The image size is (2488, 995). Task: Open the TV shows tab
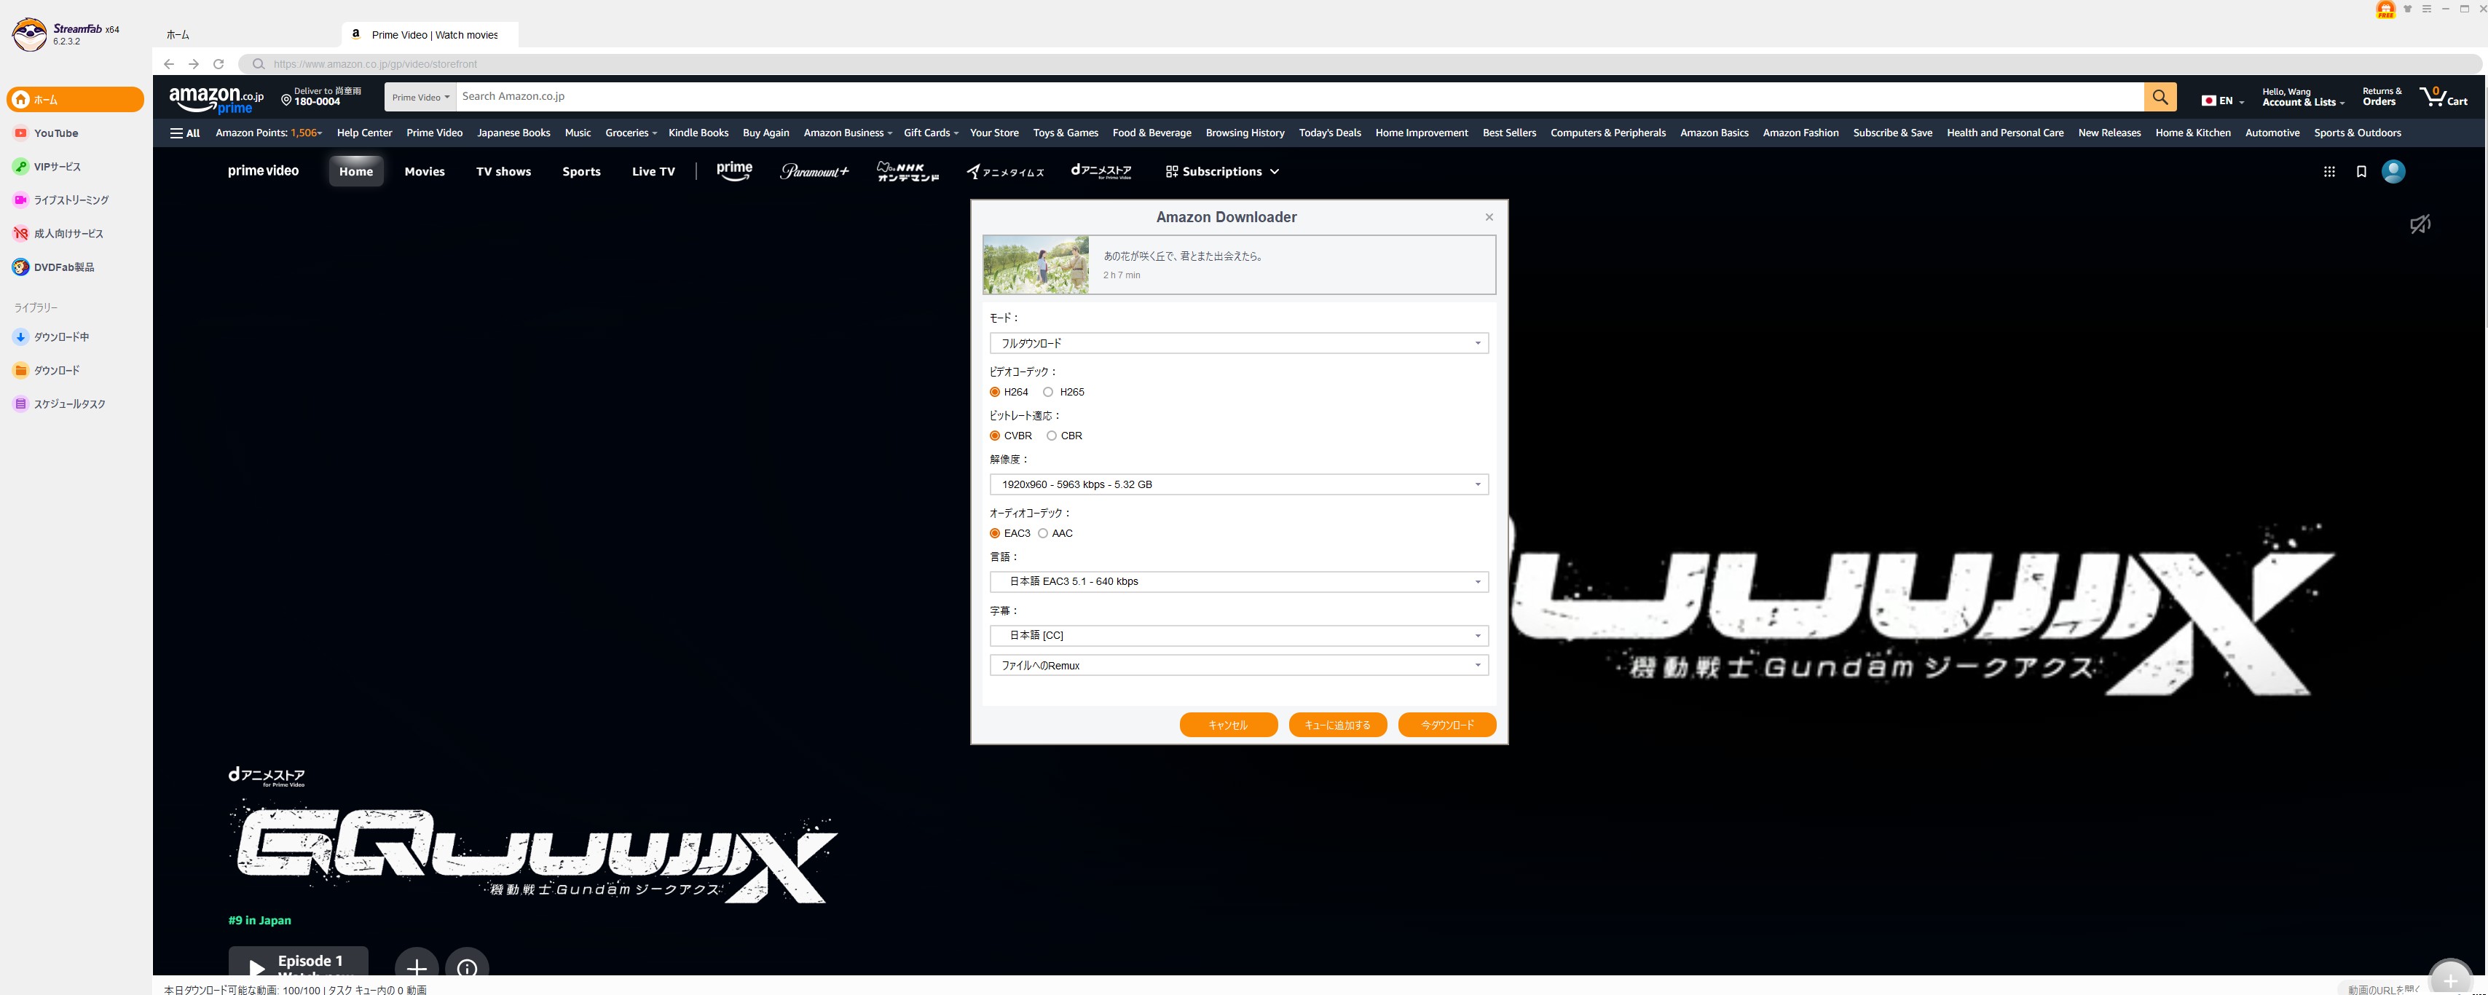point(503,172)
